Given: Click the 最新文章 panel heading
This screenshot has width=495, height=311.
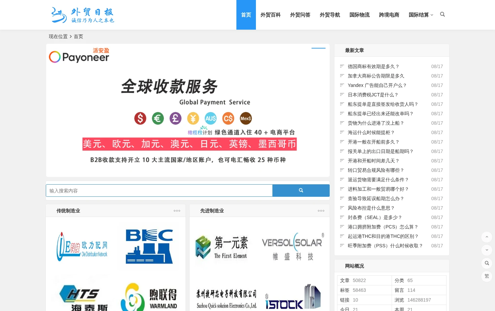Looking at the screenshot, I should tap(355, 50).
